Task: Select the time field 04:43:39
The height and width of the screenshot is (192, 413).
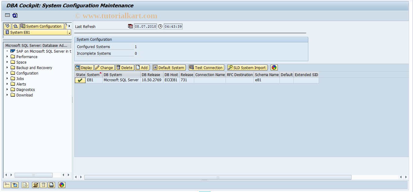Action: click(173, 26)
